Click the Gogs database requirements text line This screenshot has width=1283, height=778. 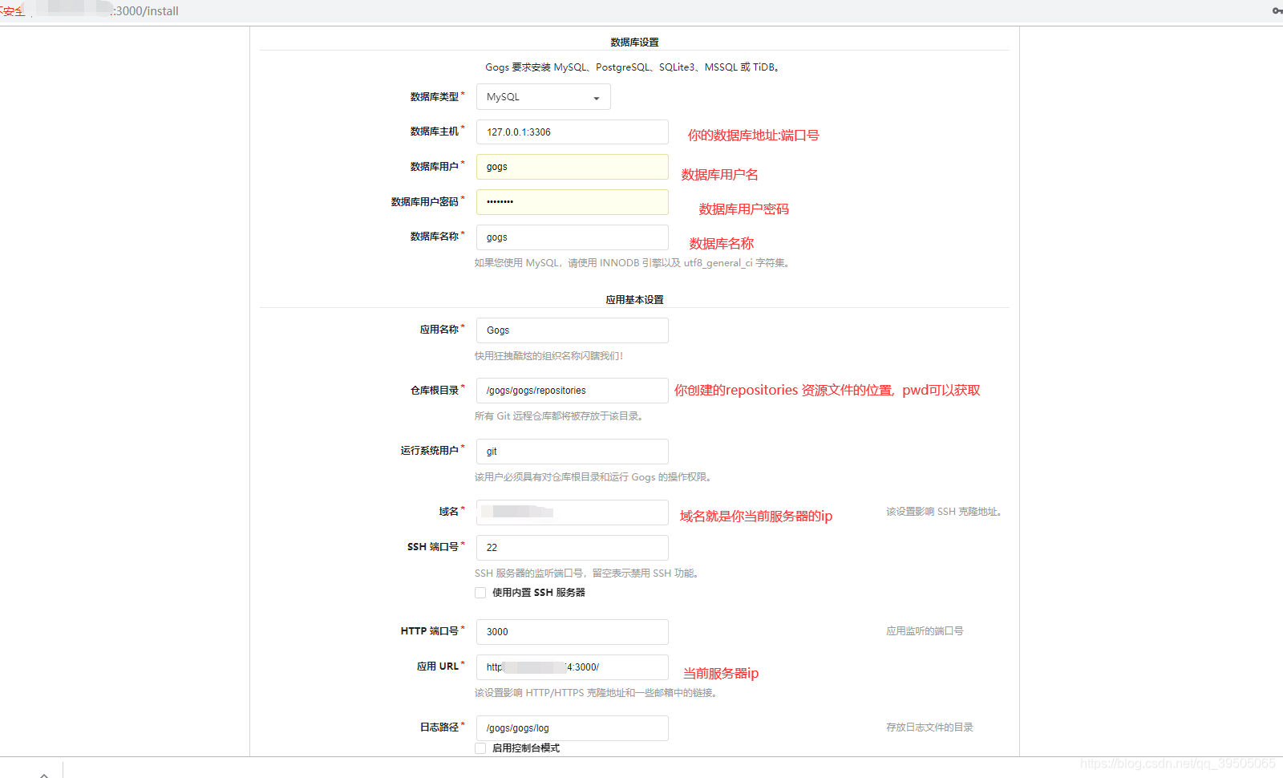(633, 67)
